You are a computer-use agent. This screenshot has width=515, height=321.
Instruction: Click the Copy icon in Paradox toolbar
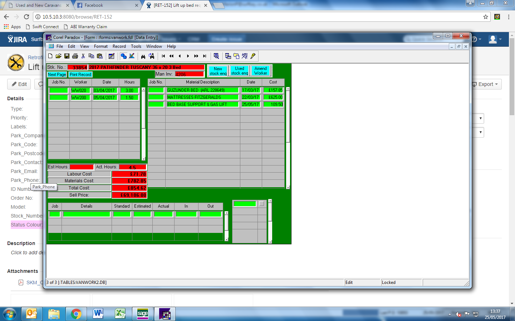(92, 56)
